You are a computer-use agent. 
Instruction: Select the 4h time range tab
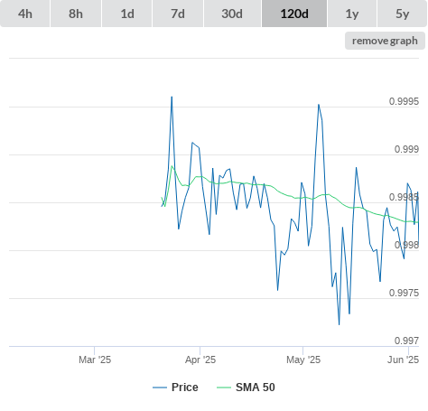coord(25,14)
